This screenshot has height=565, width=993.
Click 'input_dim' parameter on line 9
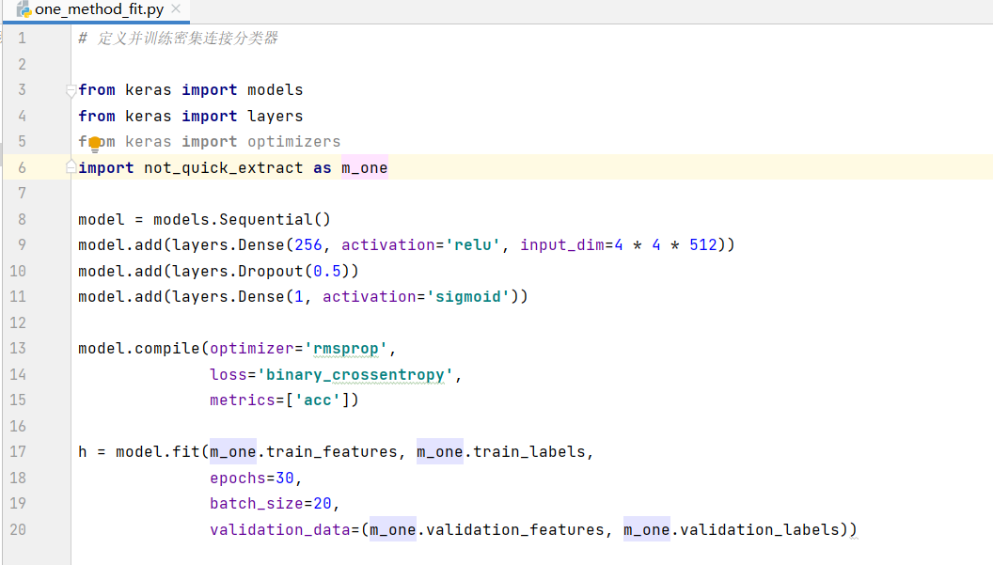pyautogui.click(x=562, y=245)
